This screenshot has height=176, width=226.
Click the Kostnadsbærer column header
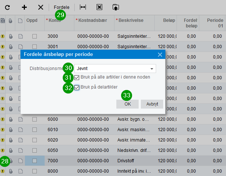(94, 20)
